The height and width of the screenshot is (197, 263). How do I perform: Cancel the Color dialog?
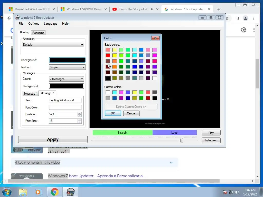[131, 113]
